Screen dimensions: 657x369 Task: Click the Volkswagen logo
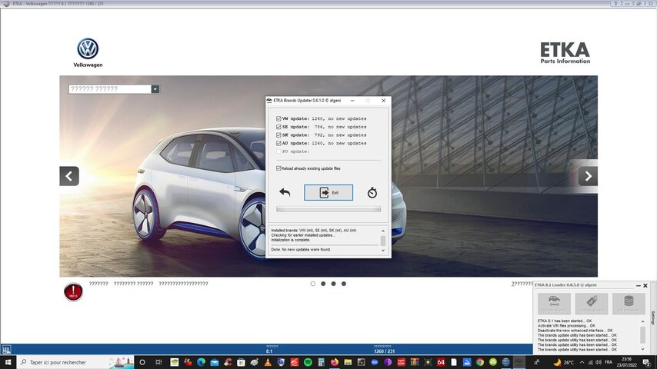tap(88, 53)
